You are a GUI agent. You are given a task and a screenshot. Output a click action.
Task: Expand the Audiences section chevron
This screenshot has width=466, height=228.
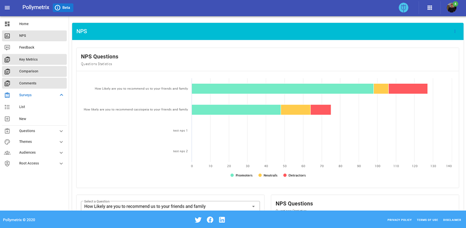(61, 152)
